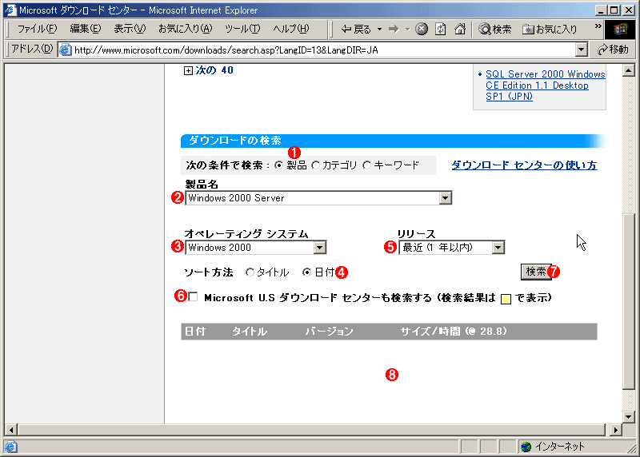Click the horizontal scrollbar track
This screenshot has width=640, height=457.
tap(311, 430)
